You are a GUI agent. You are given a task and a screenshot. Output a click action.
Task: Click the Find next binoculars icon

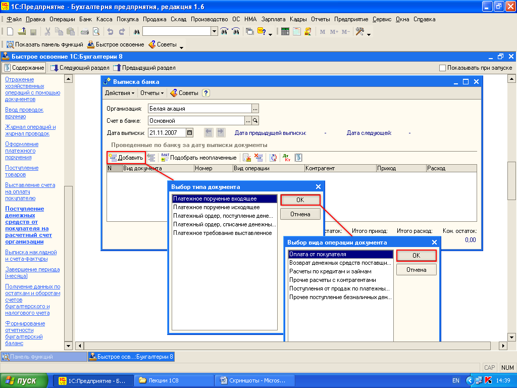pyautogui.click(x=224, y=32)
